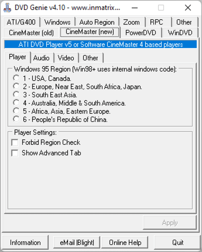Select region 6 - People's Republic of China
202x252 pixels.
click(60, 119)
